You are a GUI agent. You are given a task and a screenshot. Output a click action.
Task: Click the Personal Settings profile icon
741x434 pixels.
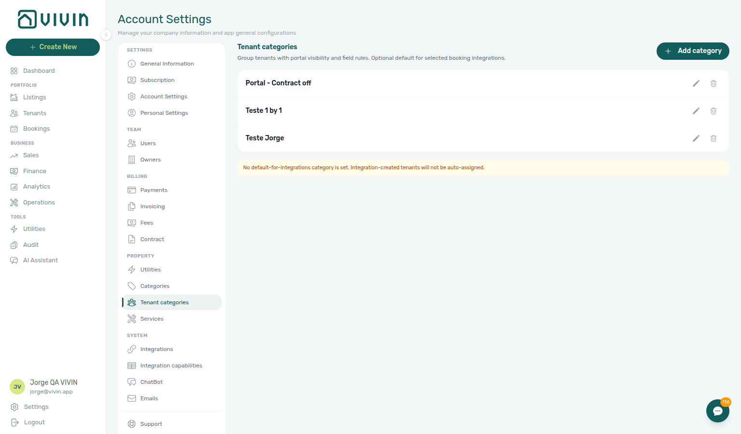pyautogui.click(x=132, y=113)
